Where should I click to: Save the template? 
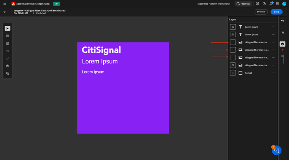pyautogui.click(x=276, y=12)
